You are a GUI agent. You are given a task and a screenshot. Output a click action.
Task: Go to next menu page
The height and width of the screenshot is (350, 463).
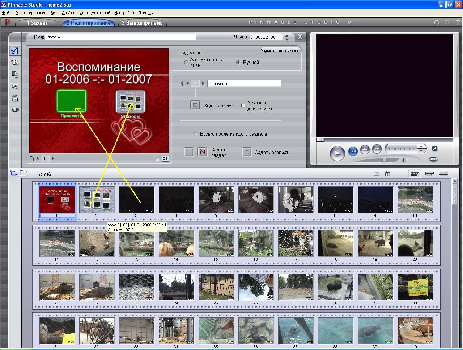[x=52, y=158]
